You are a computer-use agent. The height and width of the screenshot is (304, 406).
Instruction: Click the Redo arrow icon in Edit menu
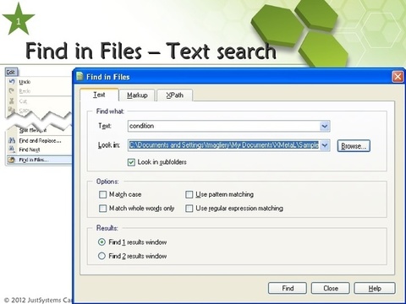pos(12,91)
